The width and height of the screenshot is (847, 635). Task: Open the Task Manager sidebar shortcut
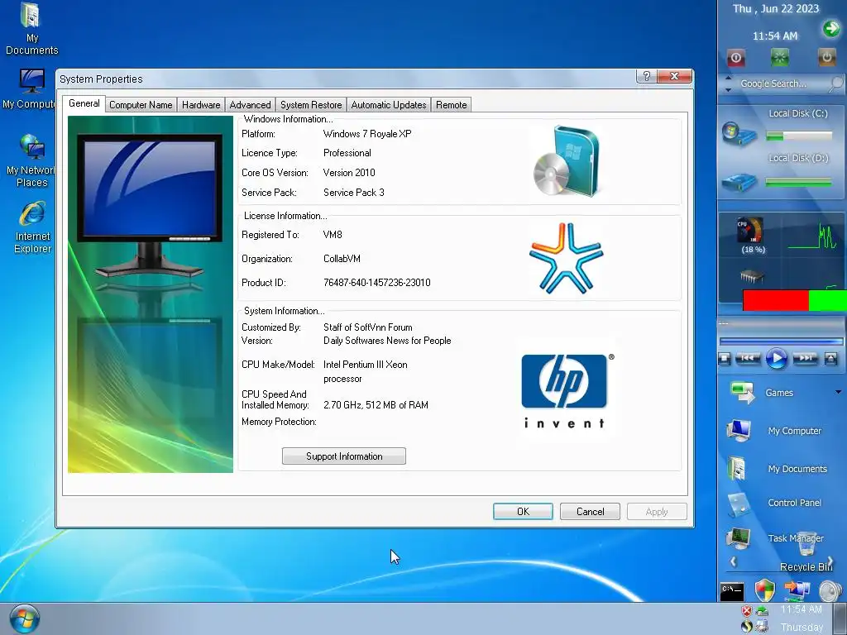(739, 537)
